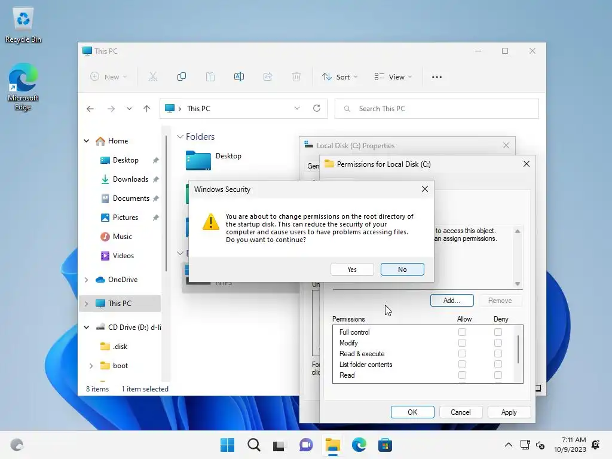
Task: Open Microsoft Store from taskbar
Action: click(385, 445)
